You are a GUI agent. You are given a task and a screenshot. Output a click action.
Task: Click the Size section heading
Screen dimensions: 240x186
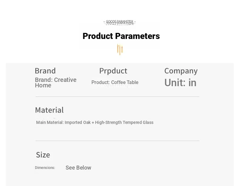click(43, 155)
